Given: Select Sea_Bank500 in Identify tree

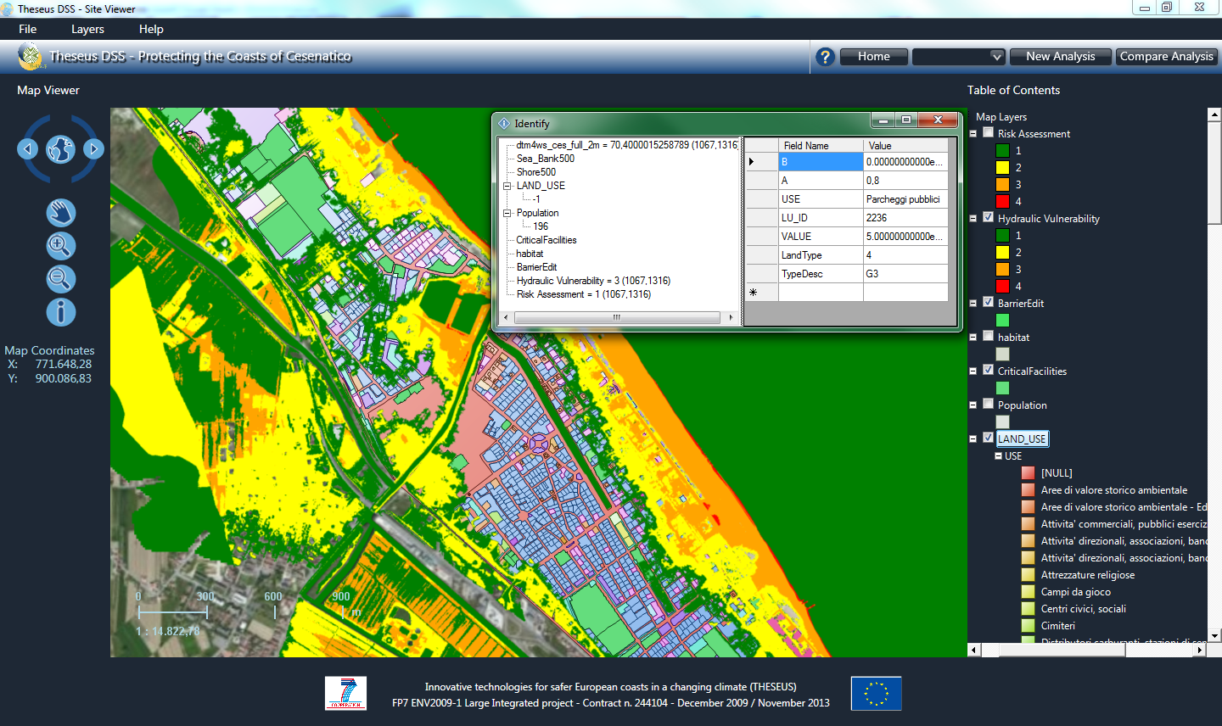Looking at the screenshot, I should coord(546,159).
